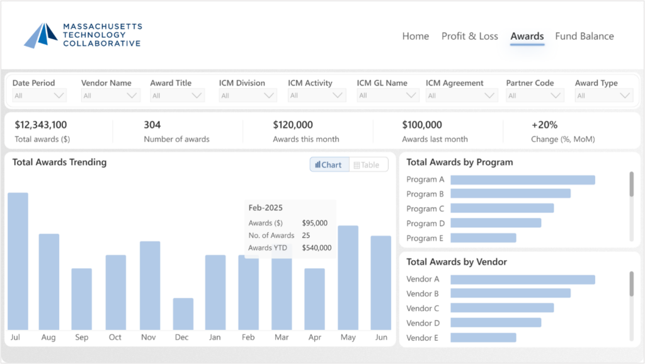Image resolution: width=645 pixels, height=364 pixels.
Task: Select the Jul bar in trending chart
Action: [18, 261]
